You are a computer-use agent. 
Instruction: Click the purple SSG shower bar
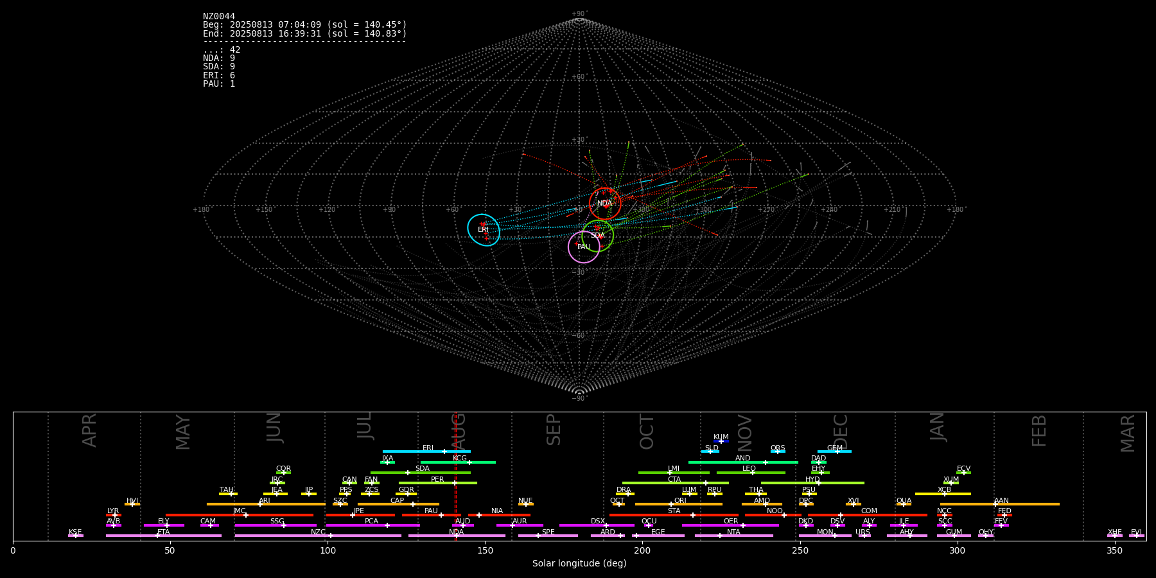[x=276, y=525]
